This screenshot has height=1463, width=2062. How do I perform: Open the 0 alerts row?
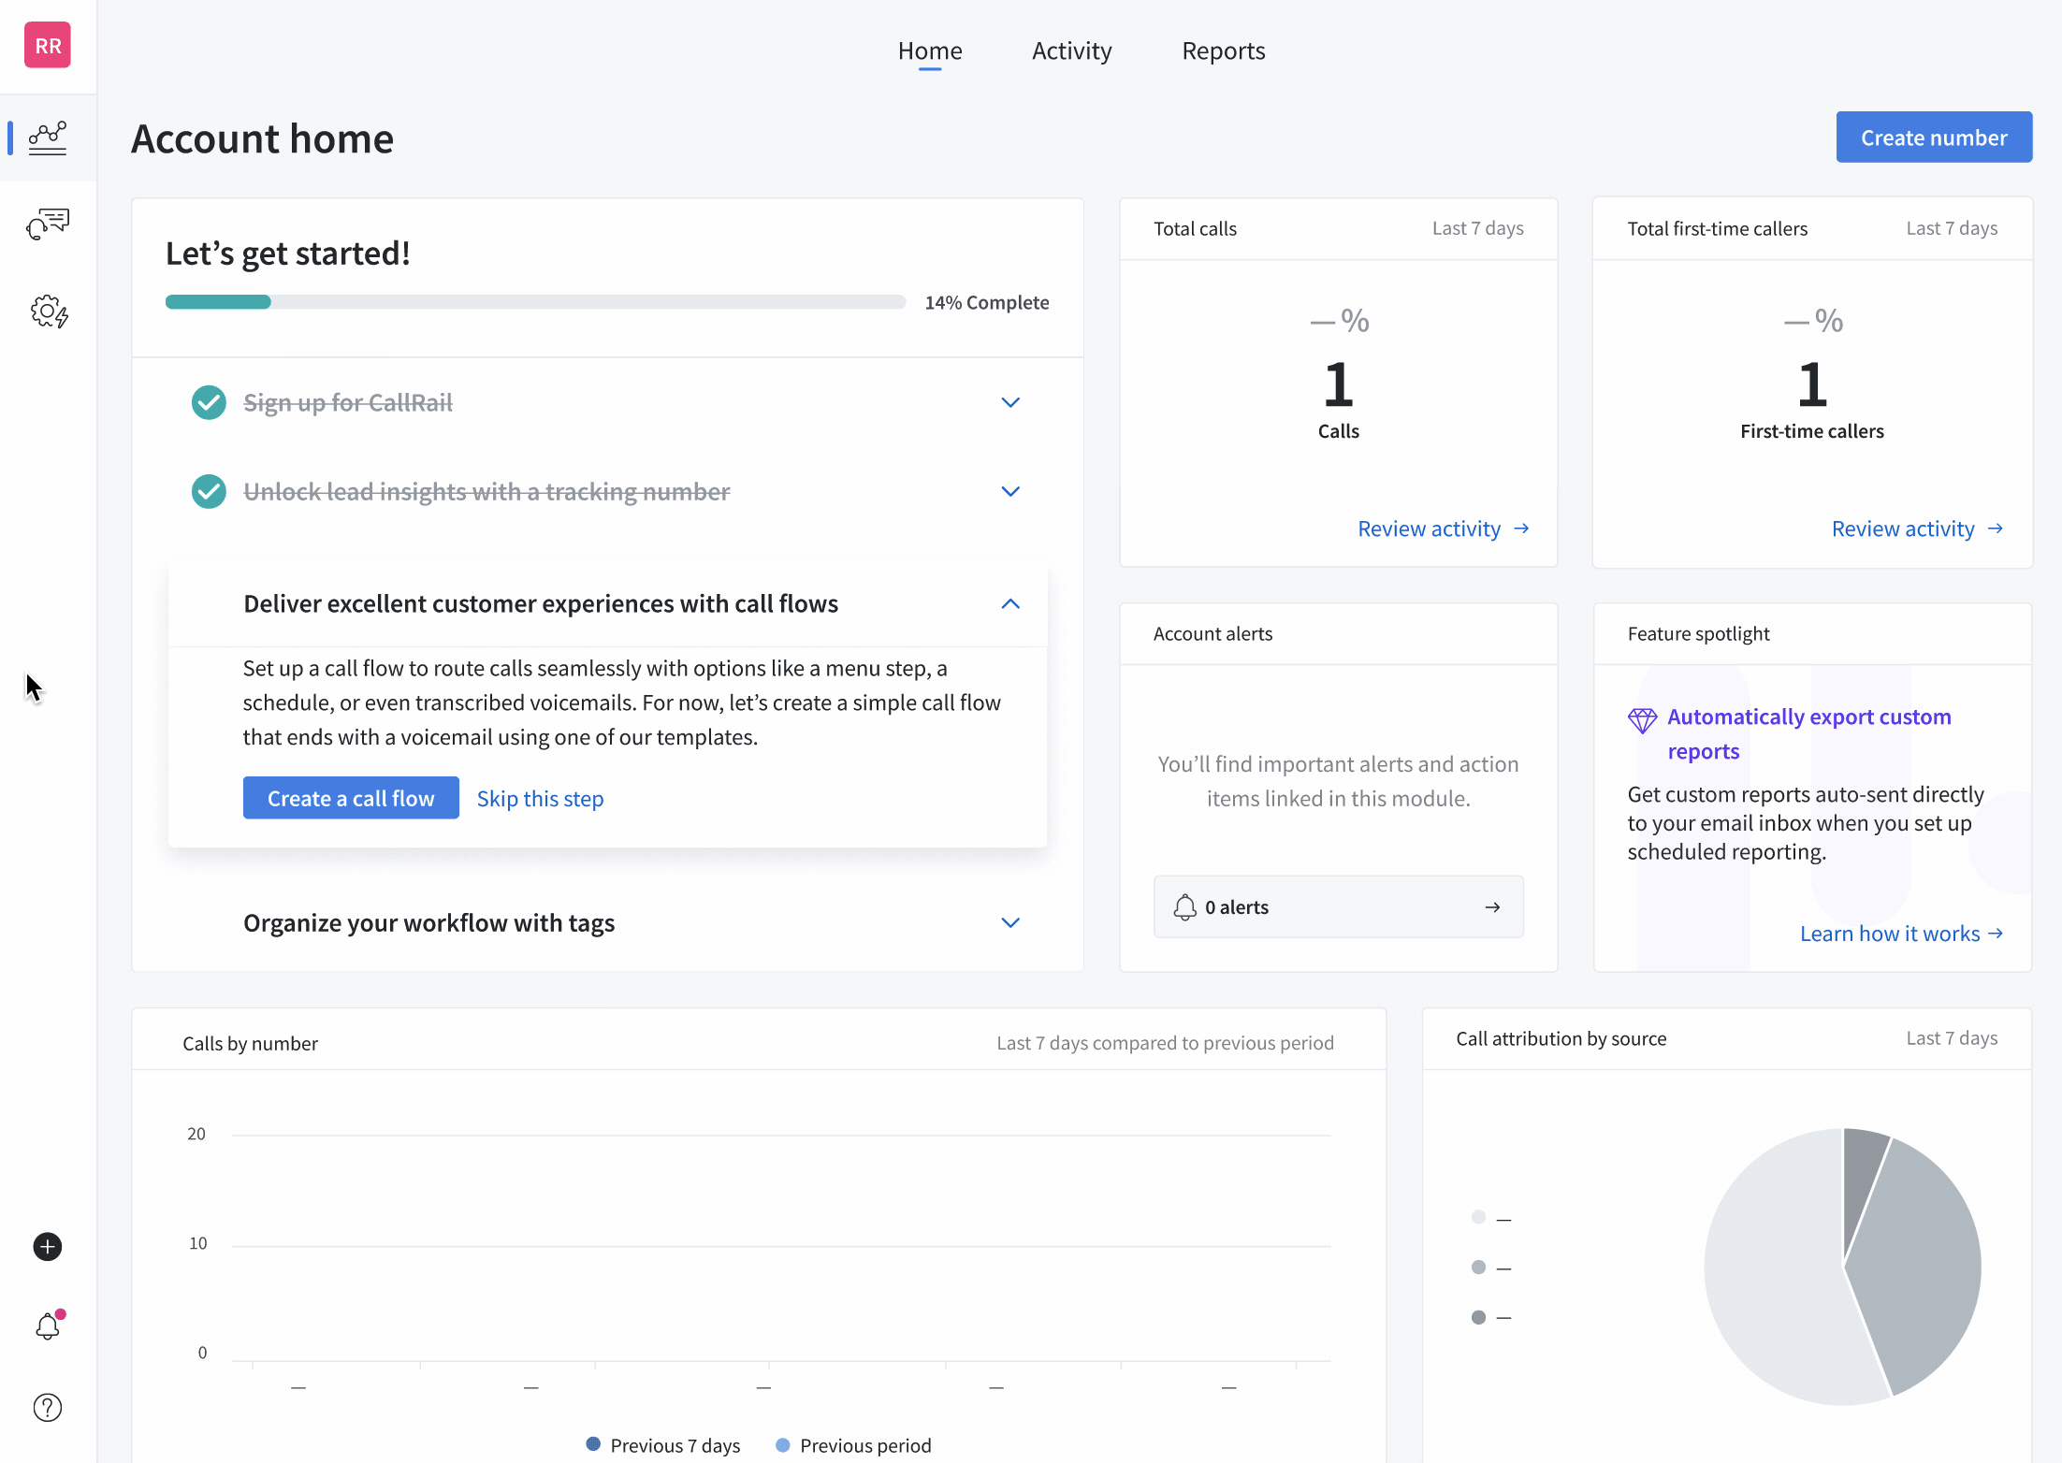(x=1338, y=906)
